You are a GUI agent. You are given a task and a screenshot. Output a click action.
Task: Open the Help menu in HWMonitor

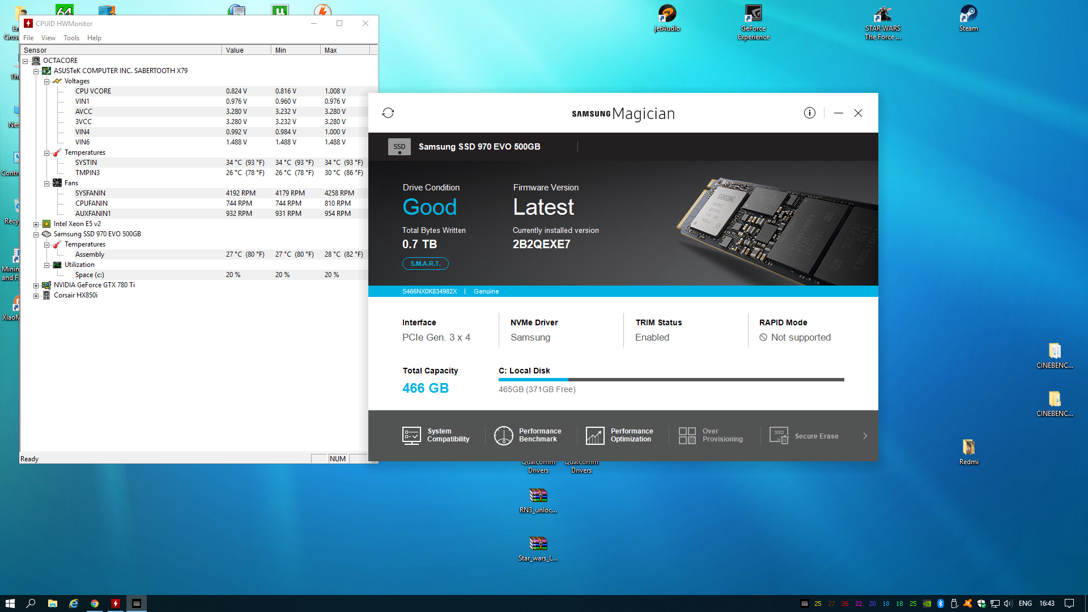(94, 38)
